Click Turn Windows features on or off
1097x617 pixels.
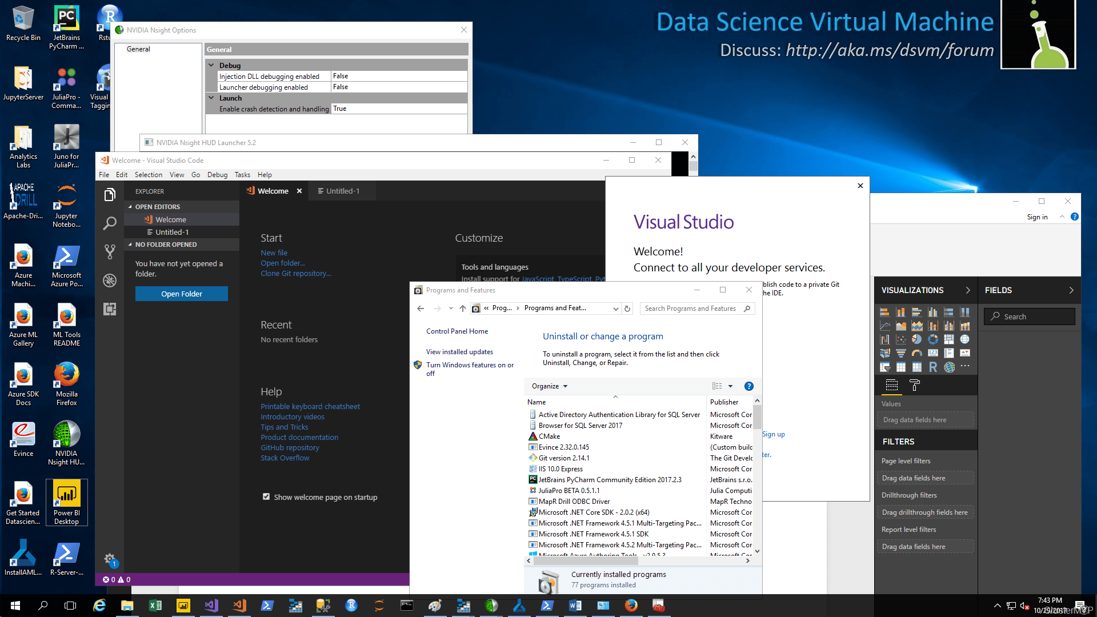pyautogui.click(x=470, y=369)
